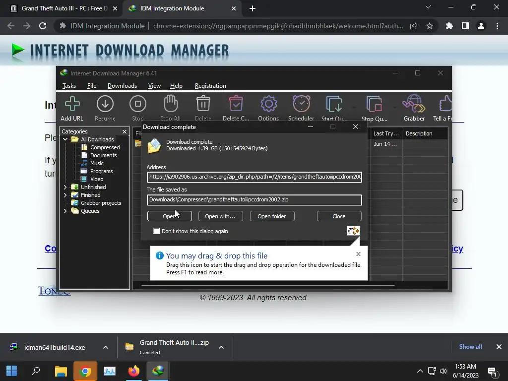Click the Resume download toolbar icon
The image size is (508, 381).
point(105,104)
